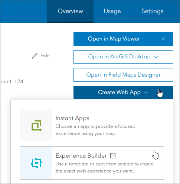Select the Instant Apps green icon
Screen dimensions: 180x184
point(36,126)
